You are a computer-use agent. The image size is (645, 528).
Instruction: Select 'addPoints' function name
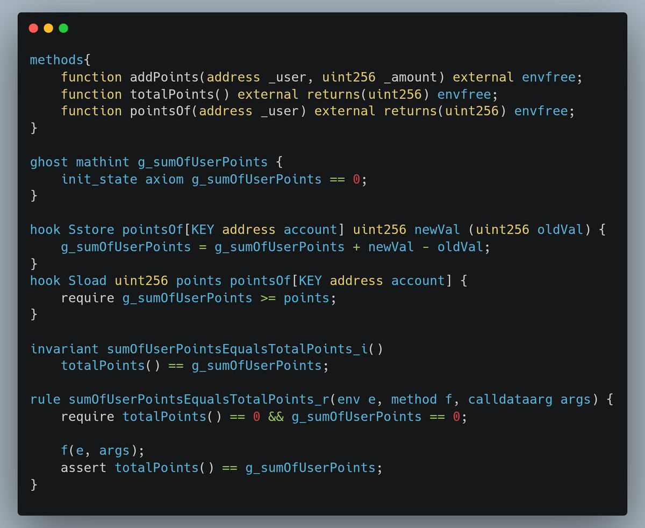164,77
